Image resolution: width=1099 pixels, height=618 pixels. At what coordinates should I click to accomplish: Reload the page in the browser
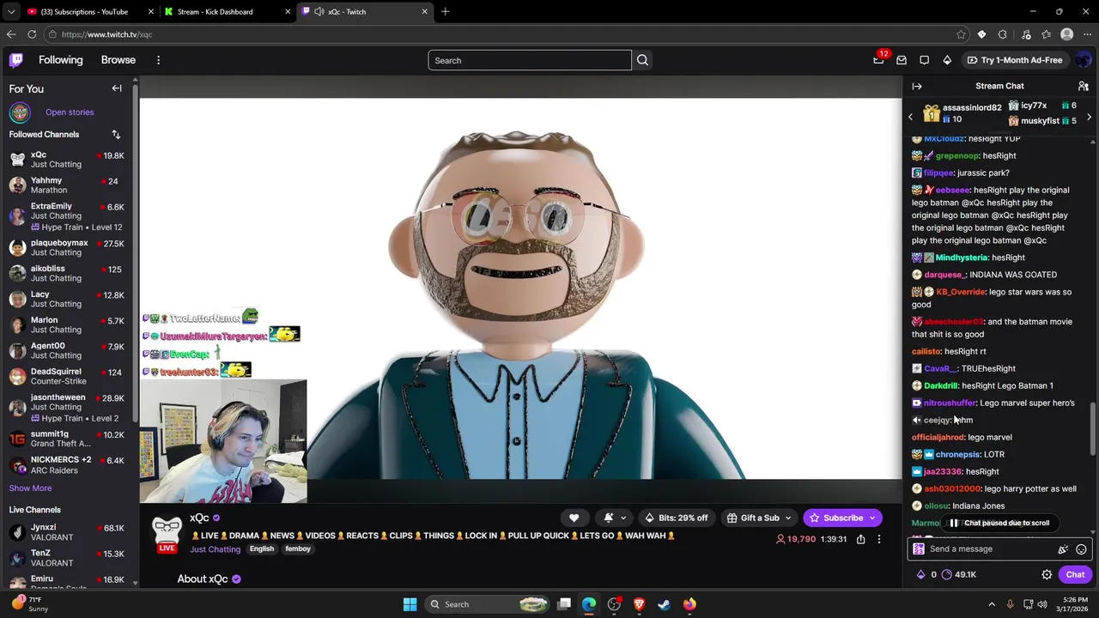pos(32,34)
